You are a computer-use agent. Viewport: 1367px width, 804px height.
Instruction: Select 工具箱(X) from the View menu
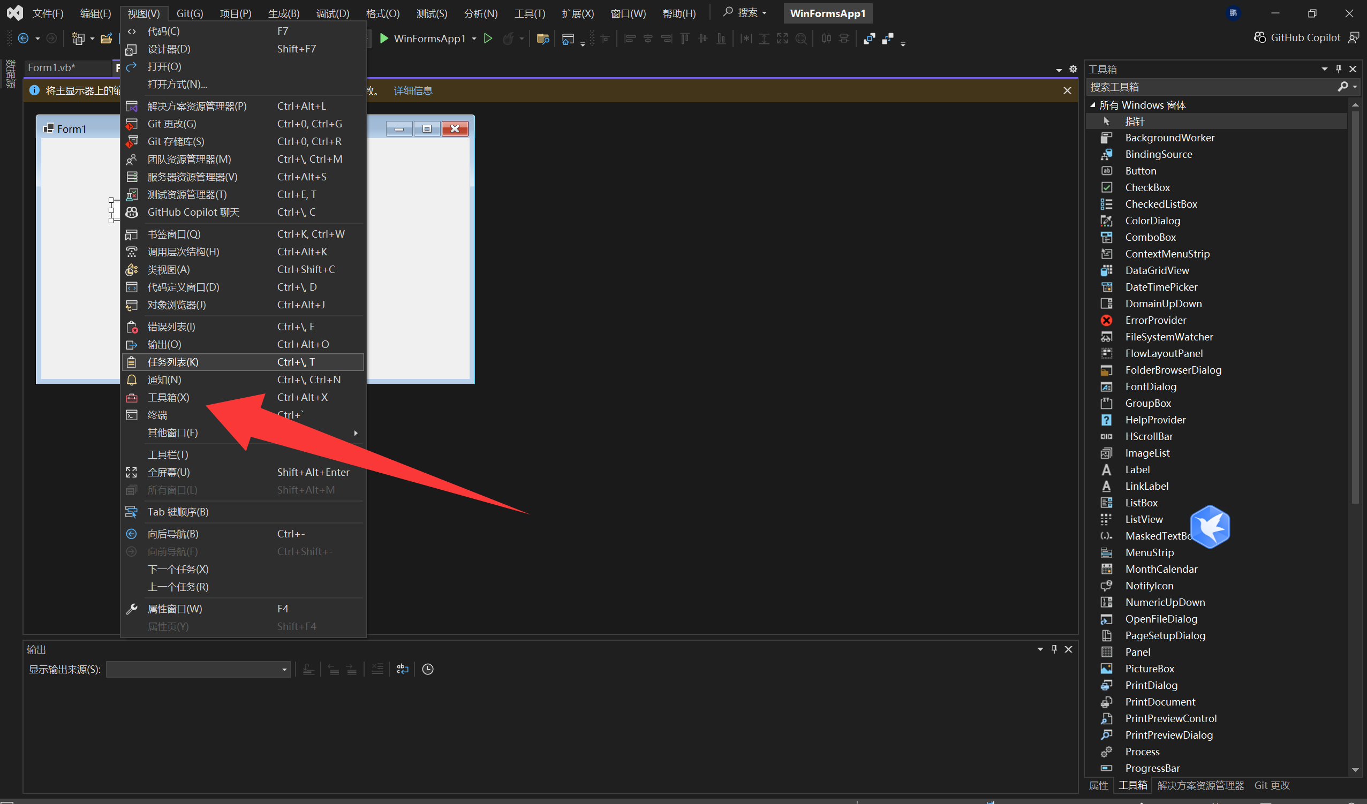[x=168, y=397]
